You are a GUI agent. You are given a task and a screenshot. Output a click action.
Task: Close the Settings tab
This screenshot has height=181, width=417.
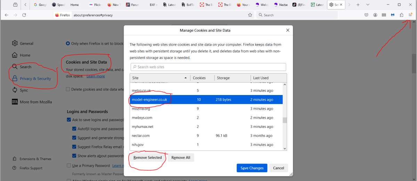(x=341, y=5)
